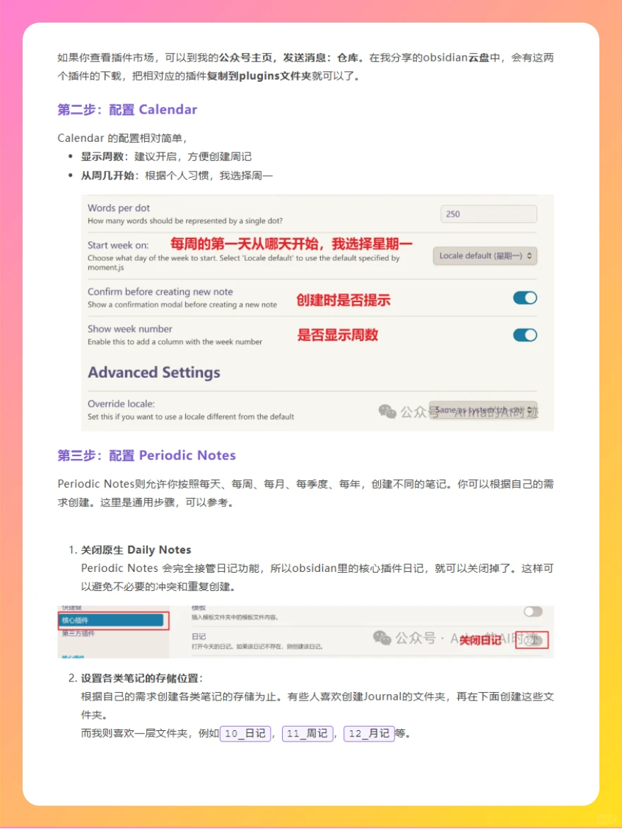Expand the Locale default (星期一) selector
Screen dimensions: 622x829
(485, 256)
